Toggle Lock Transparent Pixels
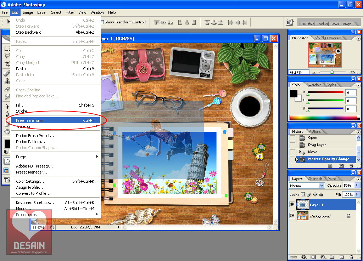The width and height of the screenshot is (363, 261). (x=303, y=194)
